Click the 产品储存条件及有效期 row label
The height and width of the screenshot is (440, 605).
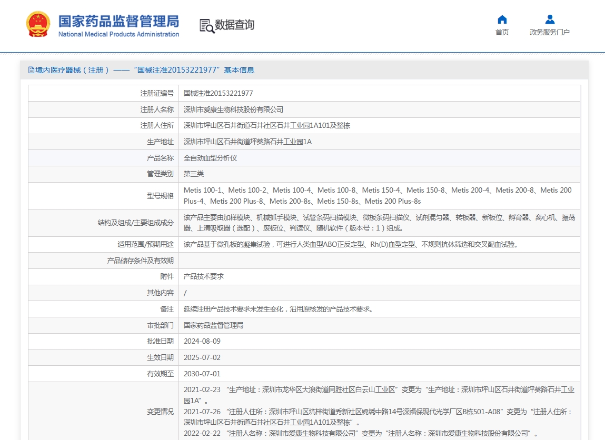click(141, 261)
